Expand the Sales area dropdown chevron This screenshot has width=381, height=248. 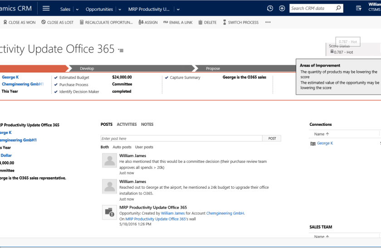(77, 10)
